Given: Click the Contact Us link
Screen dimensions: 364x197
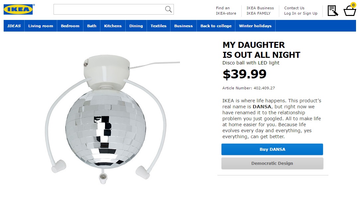Looking at the screenshot, I should (294, 8).
